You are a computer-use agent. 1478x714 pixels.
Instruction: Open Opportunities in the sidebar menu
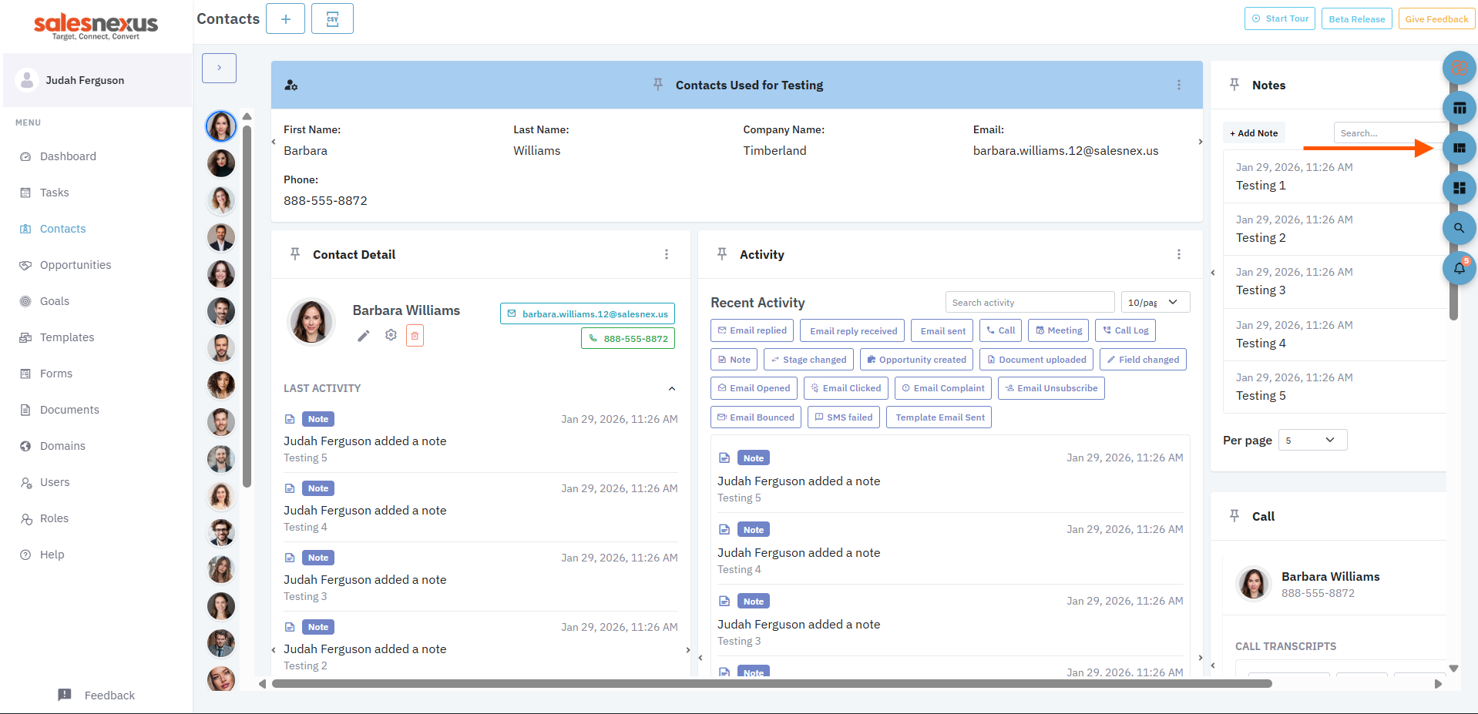(x=76, y=265)
